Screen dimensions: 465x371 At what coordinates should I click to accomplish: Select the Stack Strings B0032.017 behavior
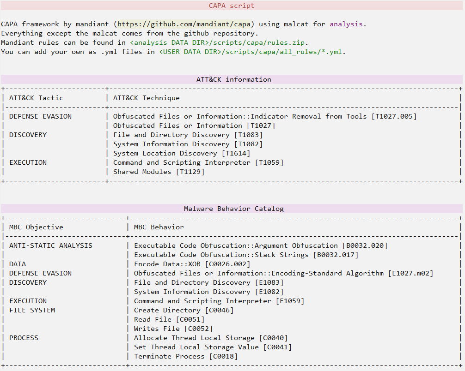click(246, 255)
